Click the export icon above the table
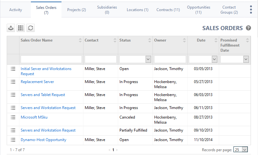This screenshot has width=258, height=155. 11,28
